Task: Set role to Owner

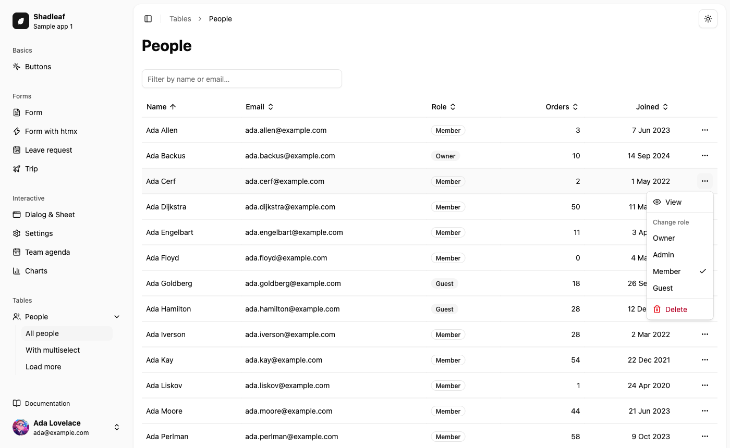Action: pos(679,238)
